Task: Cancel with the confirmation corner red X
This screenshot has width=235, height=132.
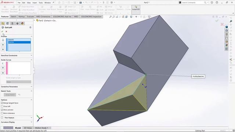Action: click(x=222, y=24)
